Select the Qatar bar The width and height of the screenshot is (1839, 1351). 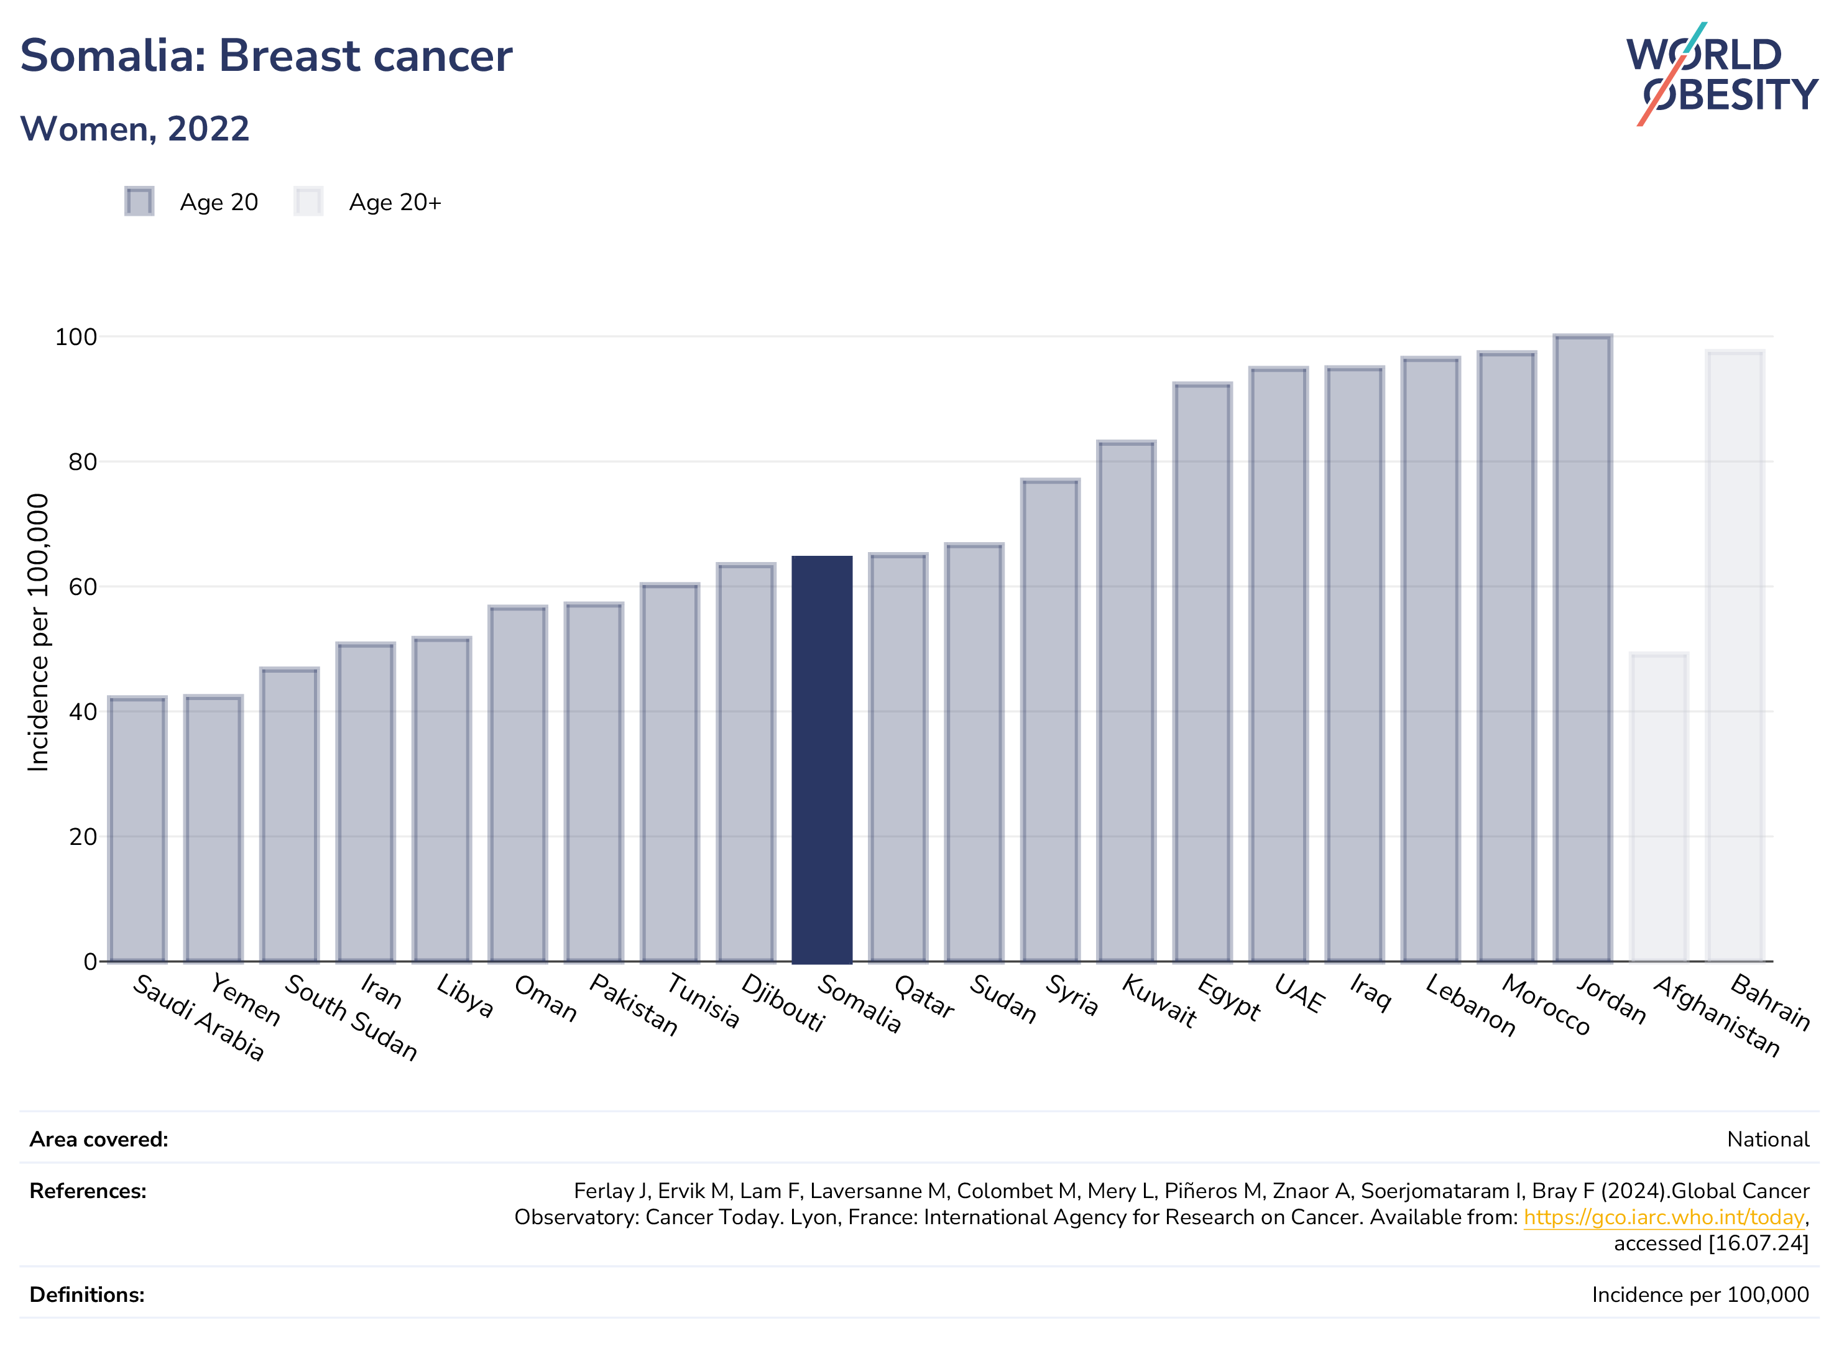(x=898, y=758)
